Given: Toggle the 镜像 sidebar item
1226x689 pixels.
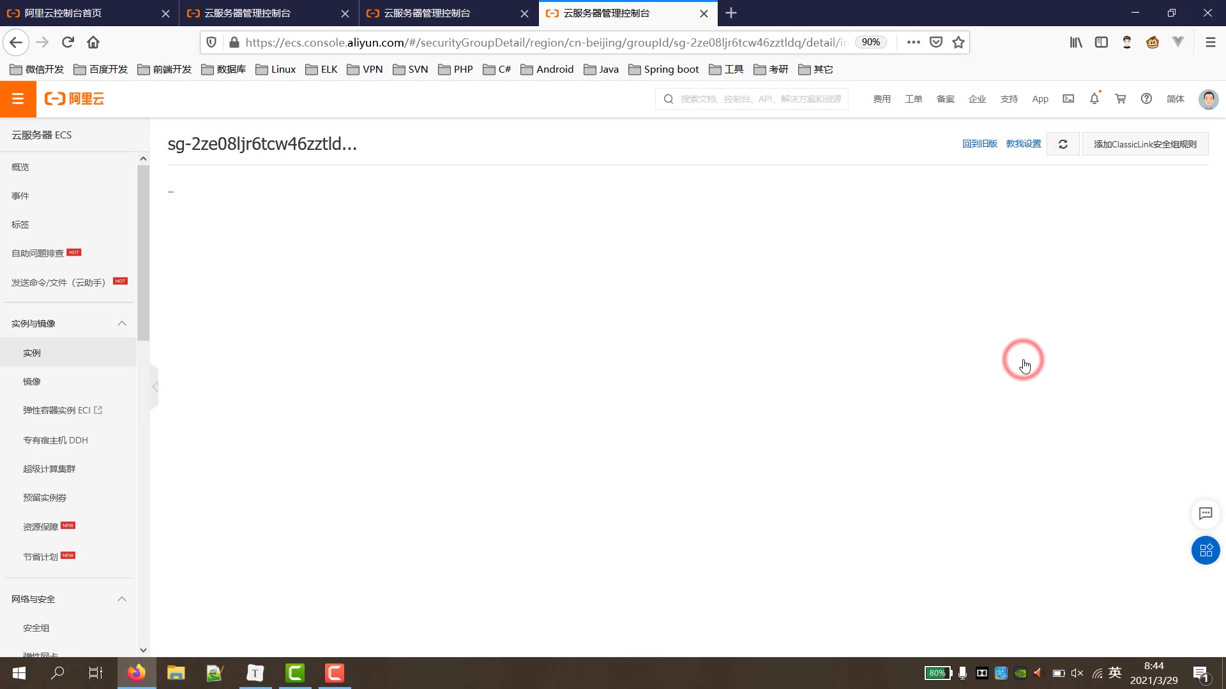Looking at the screenshot, I should click(x=31, y=381).
